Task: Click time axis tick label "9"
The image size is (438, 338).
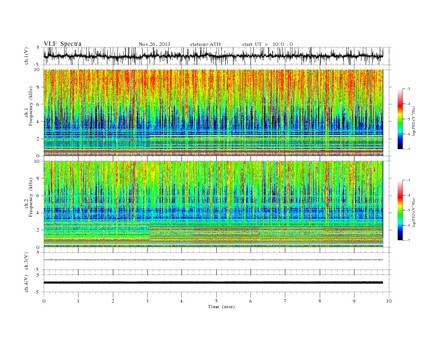Action: point(354,301)
